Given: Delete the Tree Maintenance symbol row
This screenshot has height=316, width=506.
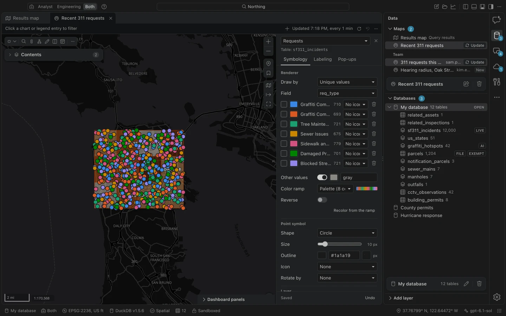Looking at the screenshot, I should 374,124.
